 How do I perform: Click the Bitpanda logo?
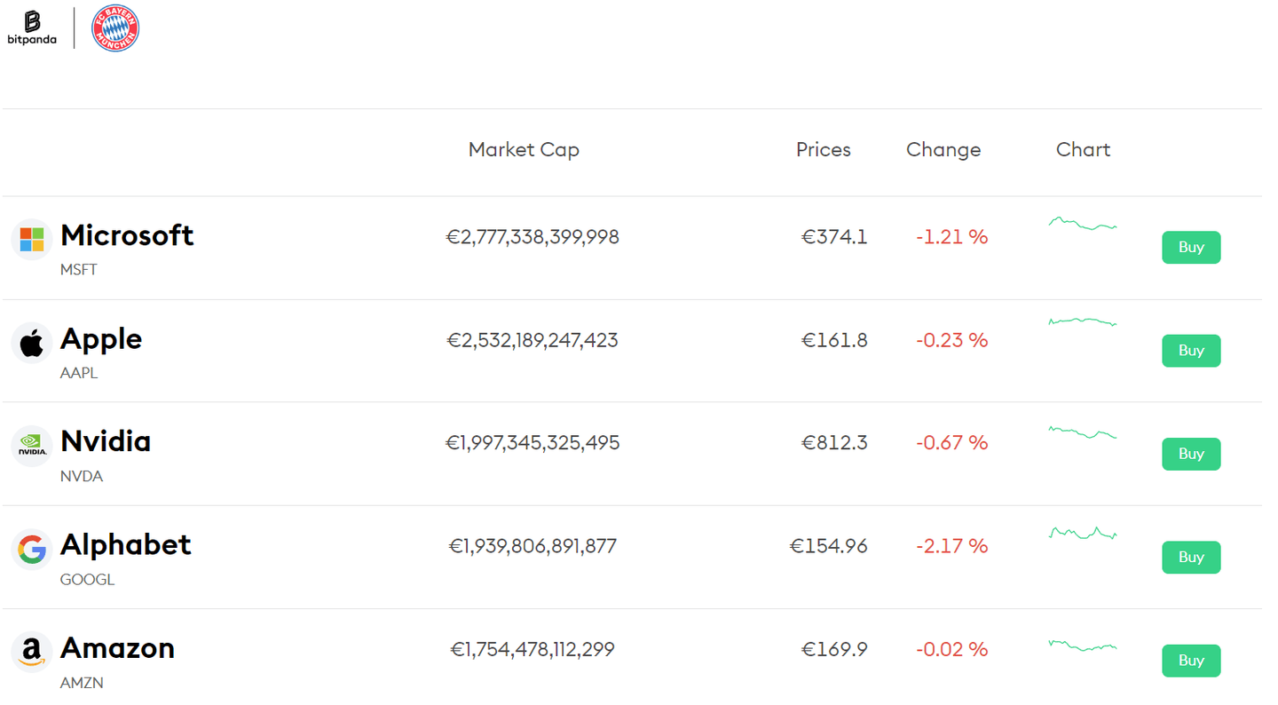click(32, 28)
